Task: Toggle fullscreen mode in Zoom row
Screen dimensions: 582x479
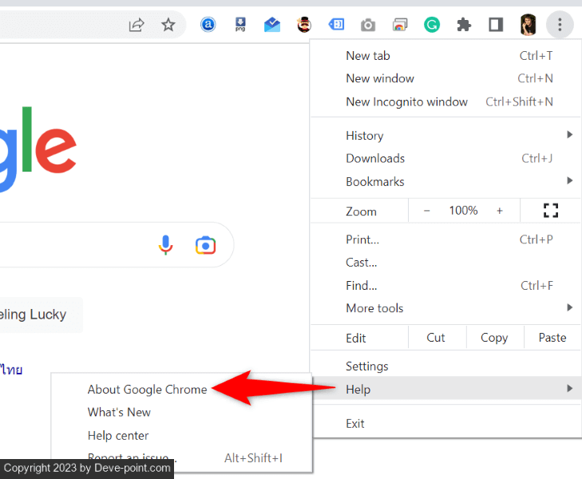Action: click(x=550, y=211)
